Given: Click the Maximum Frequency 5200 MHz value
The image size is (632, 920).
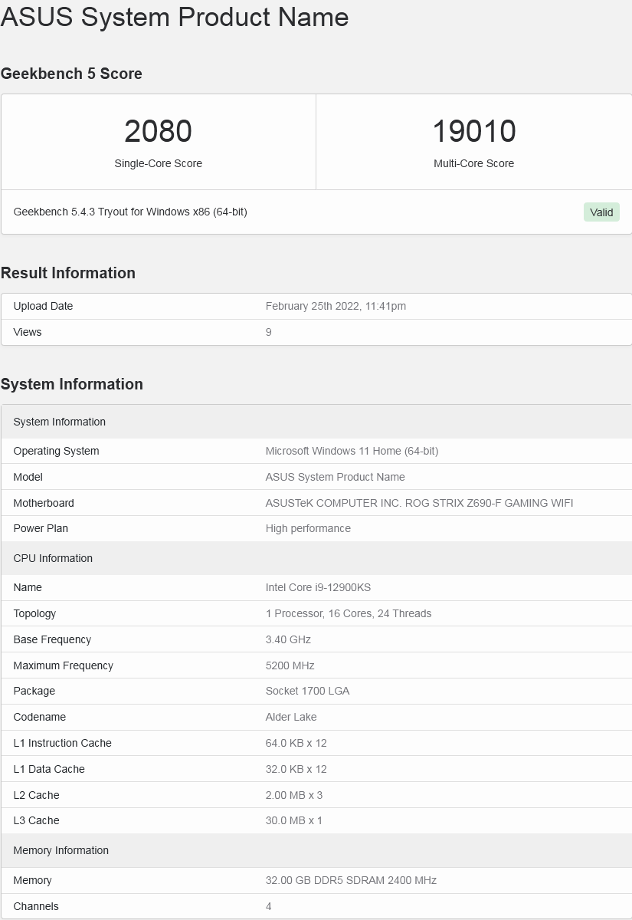Looking at the screenshot, I should [290, 665].
